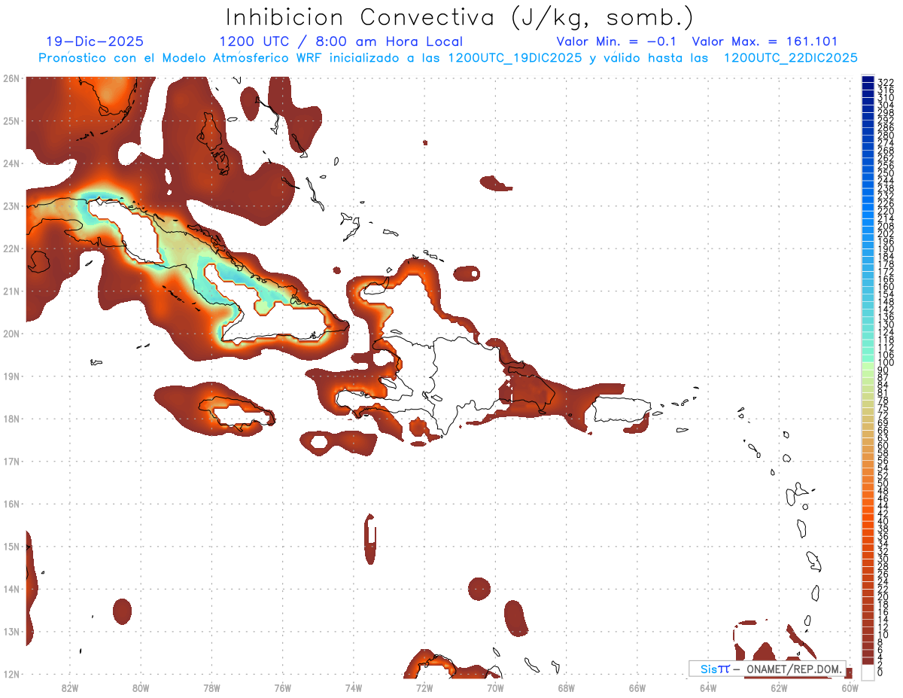
Task: Click the 'Pronostico con el Modelo Atmosferico WRF' line
Action: click(x=448, y=58)
